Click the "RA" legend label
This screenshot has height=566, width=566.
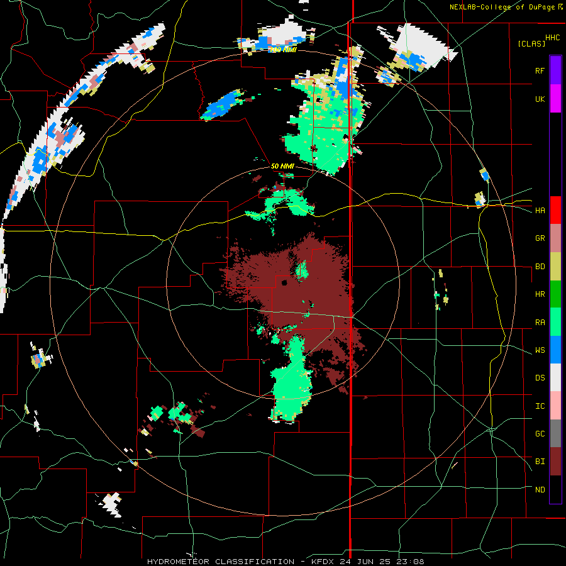point(540,323)
